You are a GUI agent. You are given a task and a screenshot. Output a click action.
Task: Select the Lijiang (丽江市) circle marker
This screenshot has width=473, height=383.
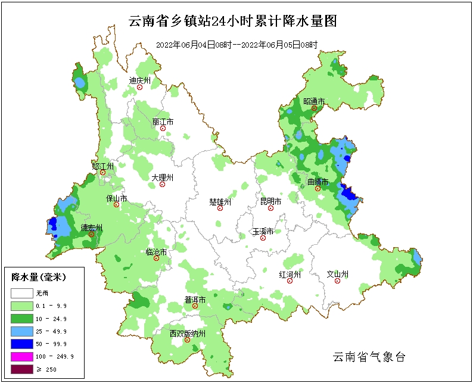[162, 129]
